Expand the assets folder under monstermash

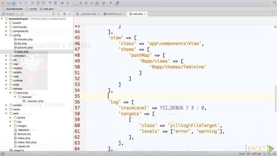[6, 23]
